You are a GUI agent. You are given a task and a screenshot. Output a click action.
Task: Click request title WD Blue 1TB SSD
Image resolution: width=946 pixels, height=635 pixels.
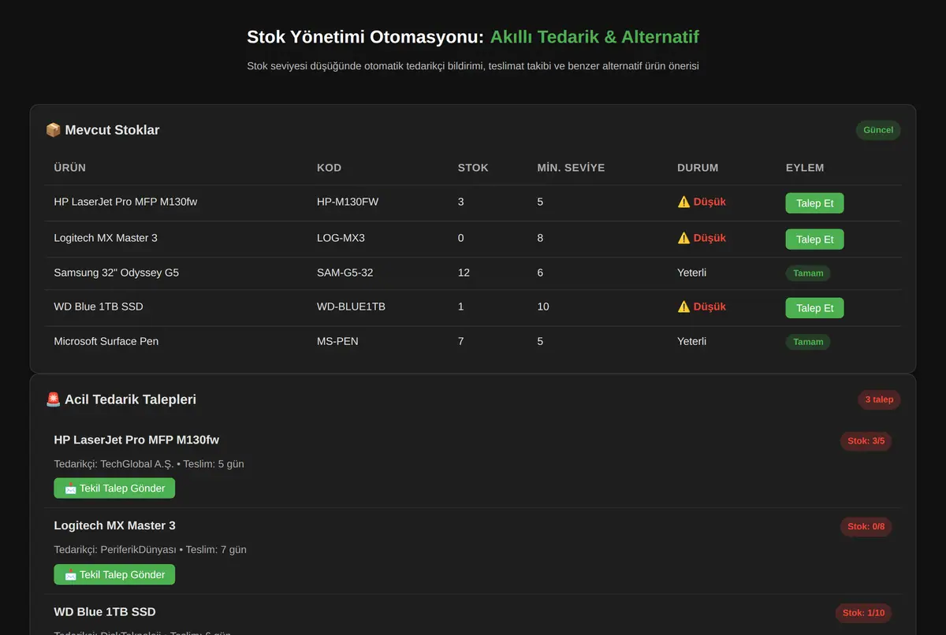coord(105,611)
